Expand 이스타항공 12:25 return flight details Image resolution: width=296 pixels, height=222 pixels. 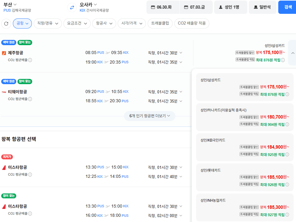[181, 177]
